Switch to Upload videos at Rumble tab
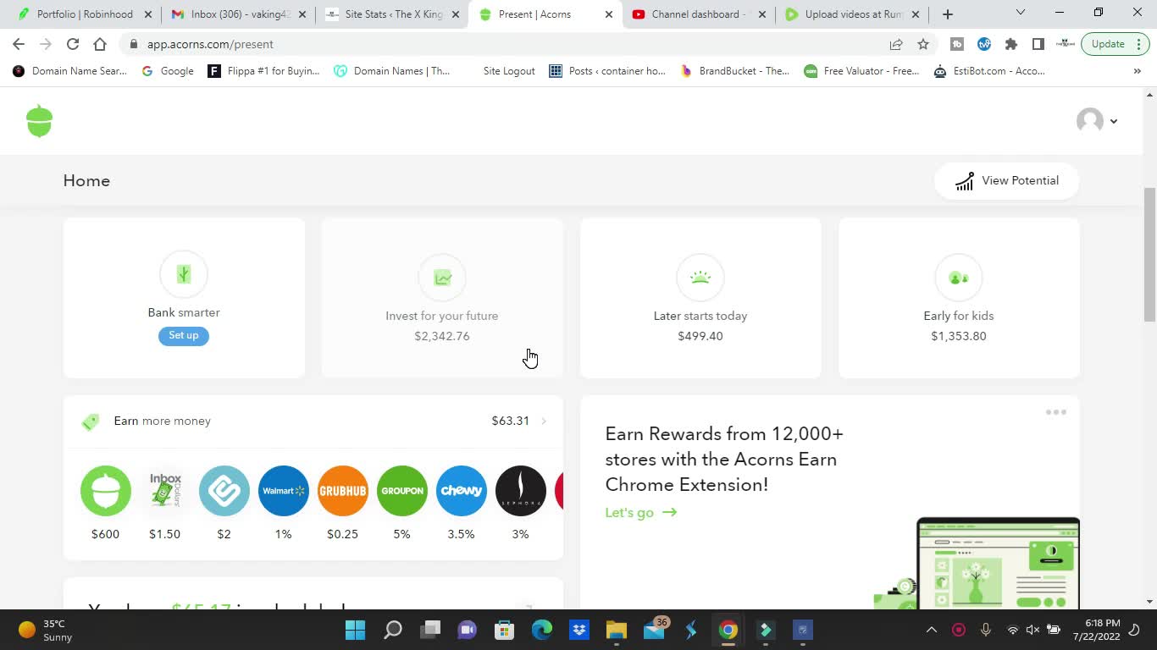The image size is (1157, 650). [x=851, y=14]
